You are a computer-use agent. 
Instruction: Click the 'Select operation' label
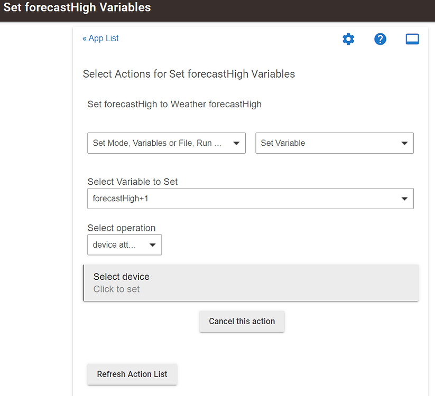click(122, 228)
